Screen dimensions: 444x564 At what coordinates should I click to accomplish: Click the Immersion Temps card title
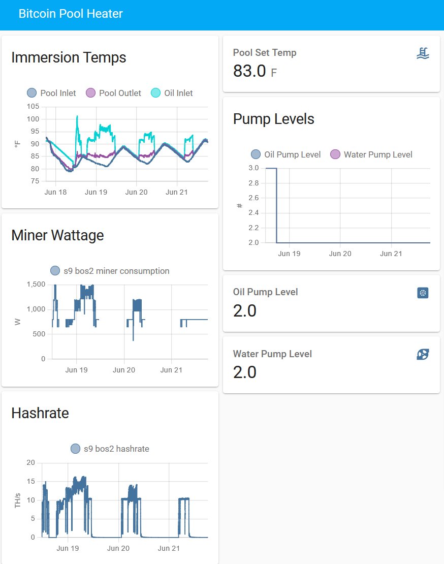pos(69,57)
